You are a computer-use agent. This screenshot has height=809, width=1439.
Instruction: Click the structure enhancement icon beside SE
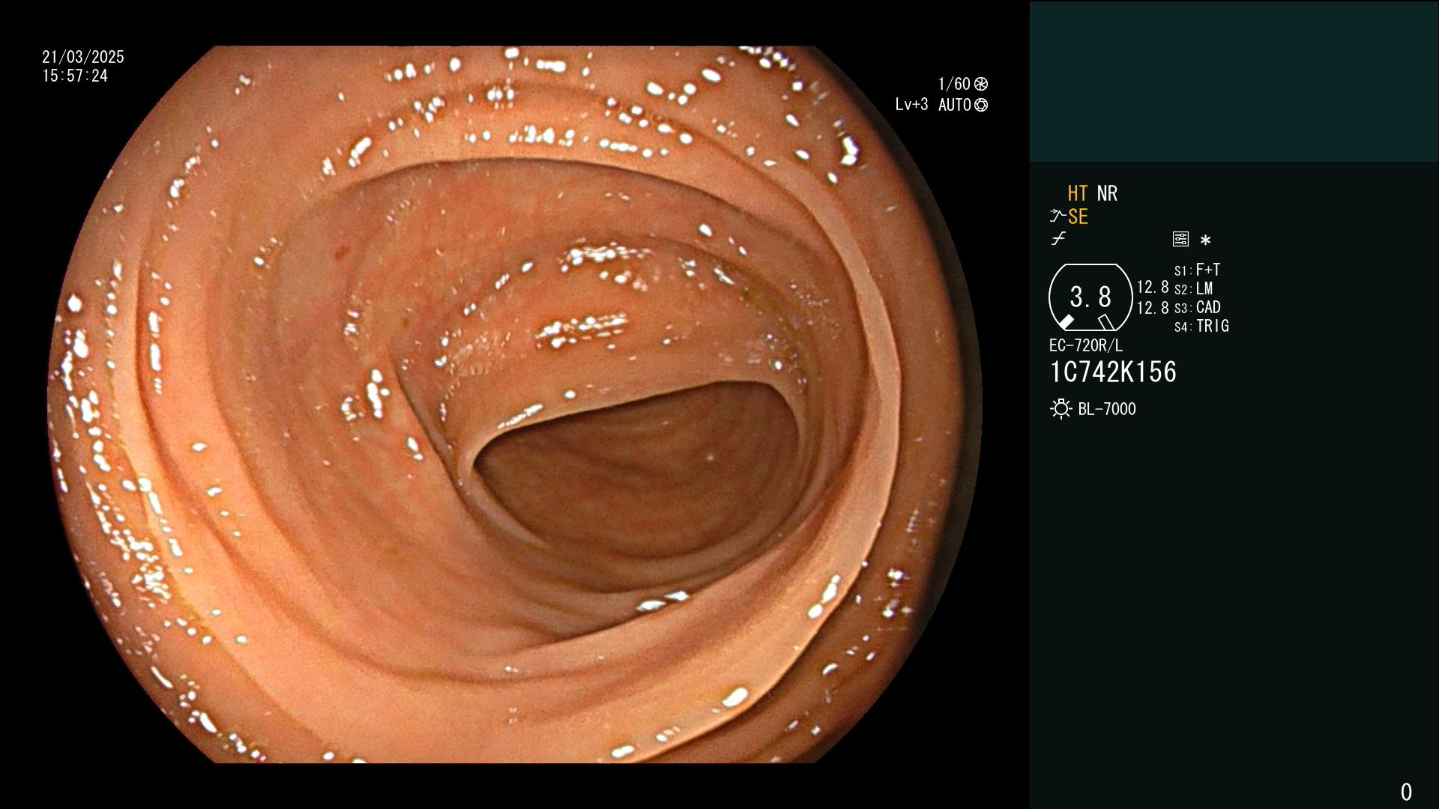1058,216
